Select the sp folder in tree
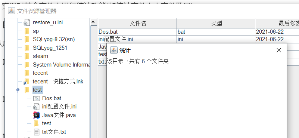The image size is (299, 138). coord(36,31)
